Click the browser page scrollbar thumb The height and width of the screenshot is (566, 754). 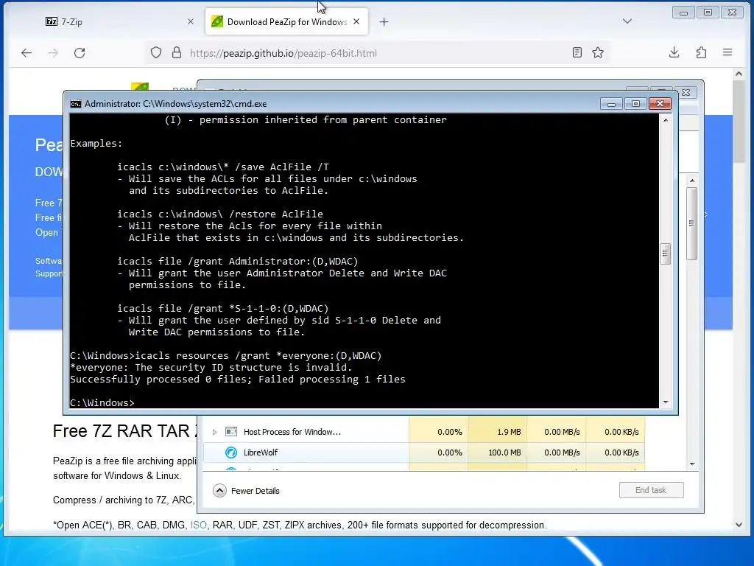tap(739, 122)
